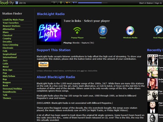
Task: Select the Real Player icon
Action: click(158, 30)
